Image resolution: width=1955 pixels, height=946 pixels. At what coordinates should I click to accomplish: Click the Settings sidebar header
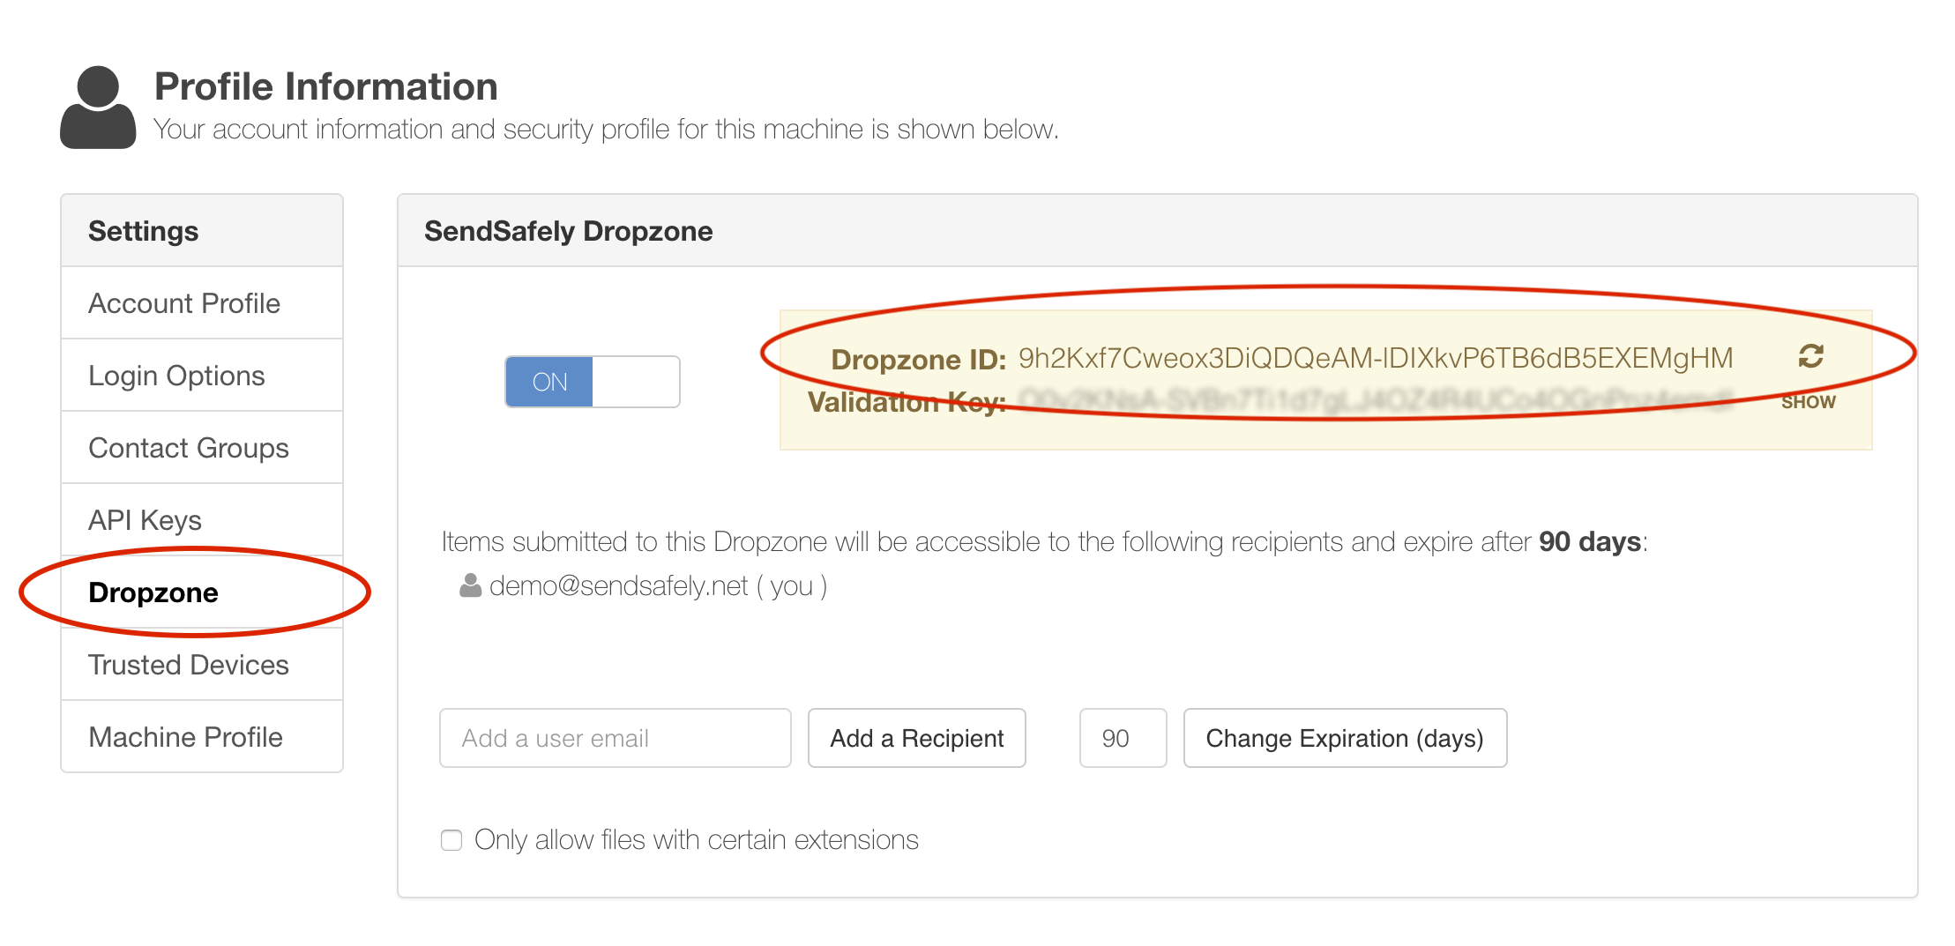(x=202, y=231)
